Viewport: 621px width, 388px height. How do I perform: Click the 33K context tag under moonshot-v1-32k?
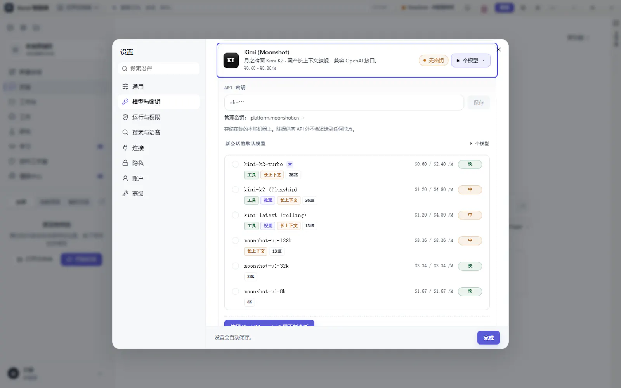(251, 277)
